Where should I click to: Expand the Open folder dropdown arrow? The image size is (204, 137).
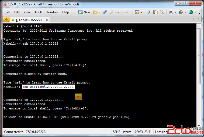point(100,12)
